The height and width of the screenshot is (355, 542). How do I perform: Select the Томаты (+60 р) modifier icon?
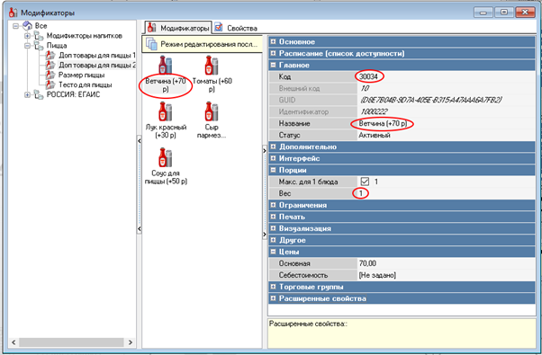tap(212, 66)
